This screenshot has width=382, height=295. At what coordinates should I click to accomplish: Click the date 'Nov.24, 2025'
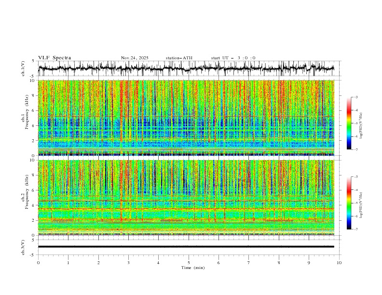click(x=135, y=58)
